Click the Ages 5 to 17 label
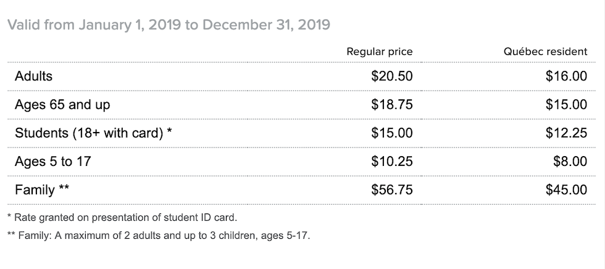This screenshot has height=269, width=605. coord(53,162)
